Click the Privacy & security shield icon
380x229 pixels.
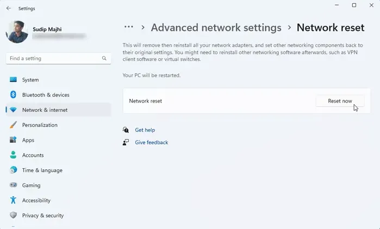tap(13, 215)
